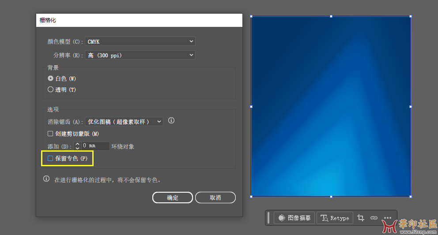
Task: Click the 添加 stepper arrows
Action: click(77, 146)
